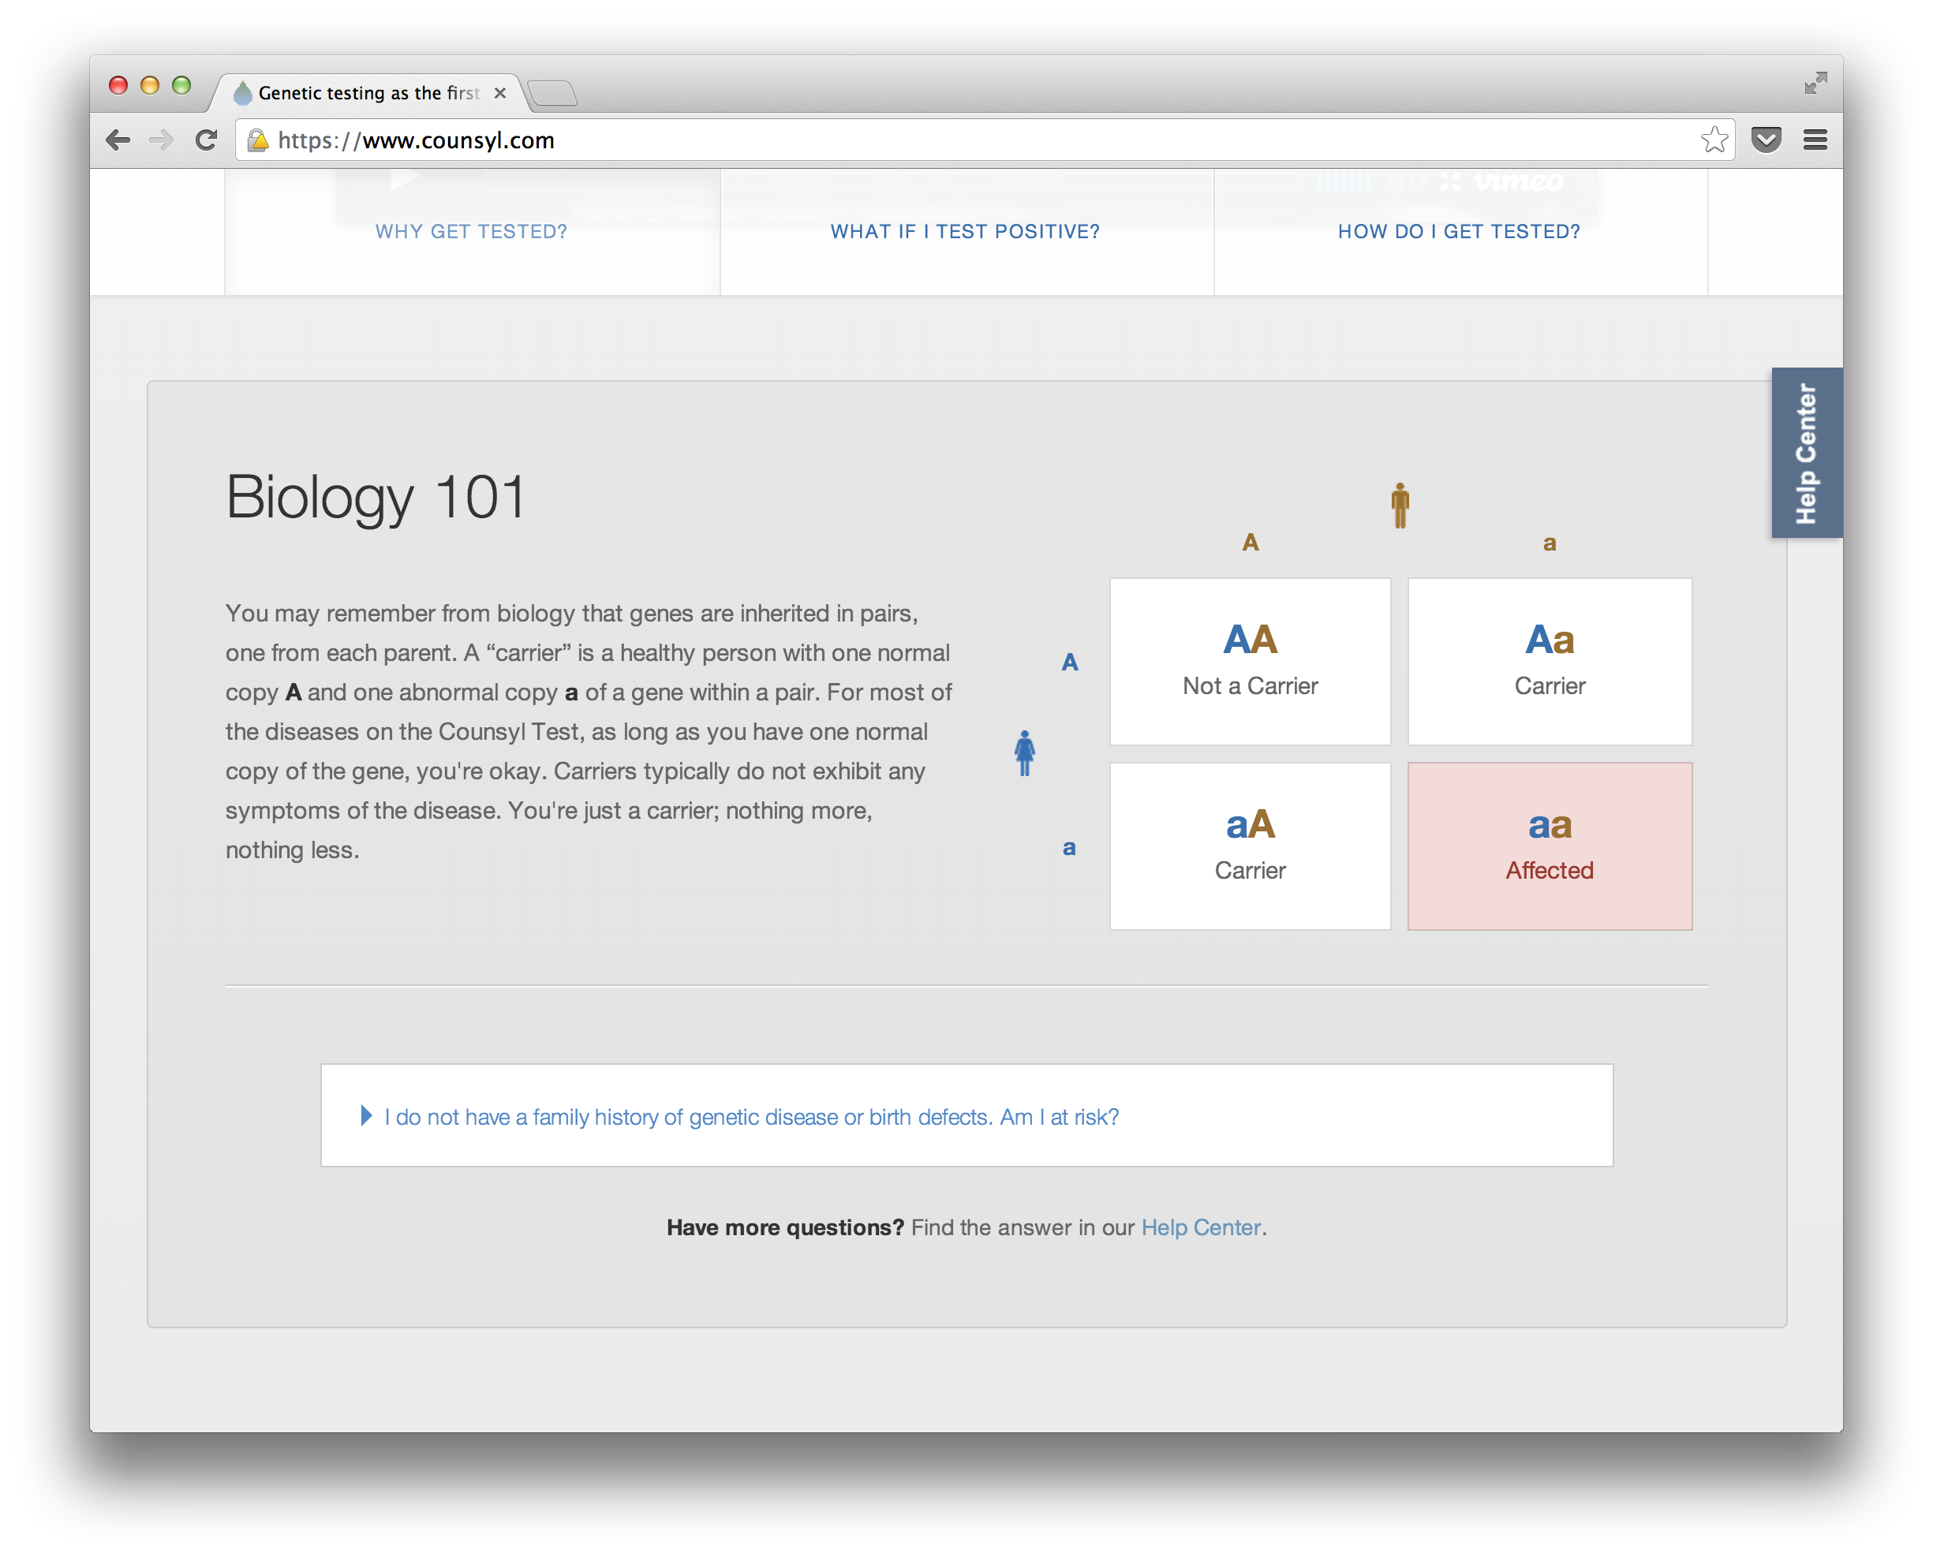
Task: Click the yellow minimize window button
Action: [150, 85]
